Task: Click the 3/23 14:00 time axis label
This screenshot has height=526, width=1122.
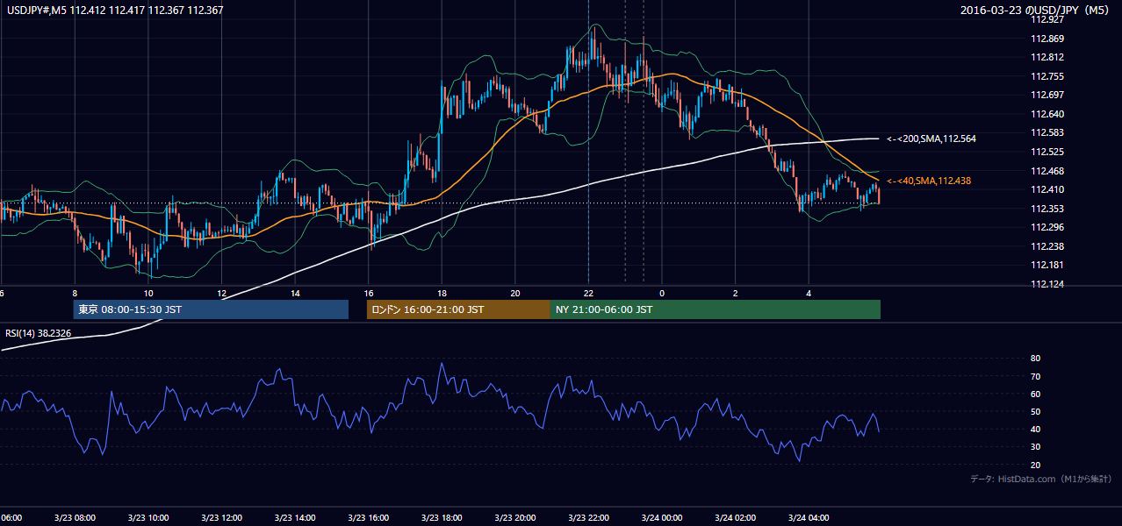Action: [295, 517]
